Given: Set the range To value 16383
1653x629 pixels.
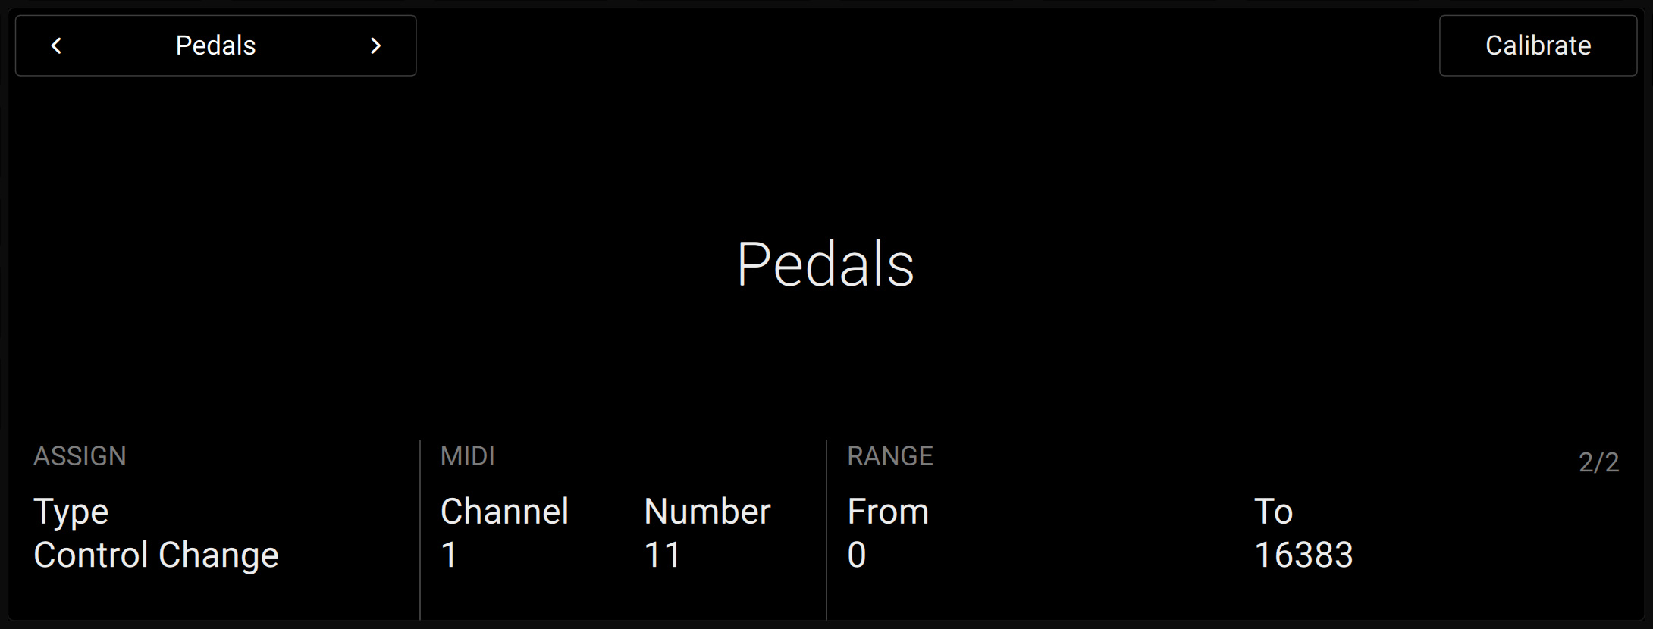Looking at the screenshot, I should [1303, 555].
